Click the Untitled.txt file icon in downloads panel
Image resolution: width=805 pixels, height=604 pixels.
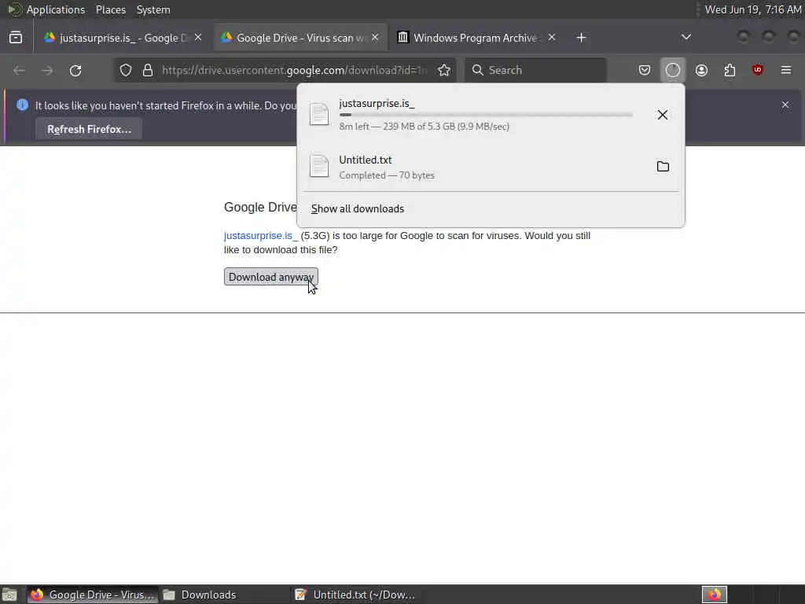(319, 167)
